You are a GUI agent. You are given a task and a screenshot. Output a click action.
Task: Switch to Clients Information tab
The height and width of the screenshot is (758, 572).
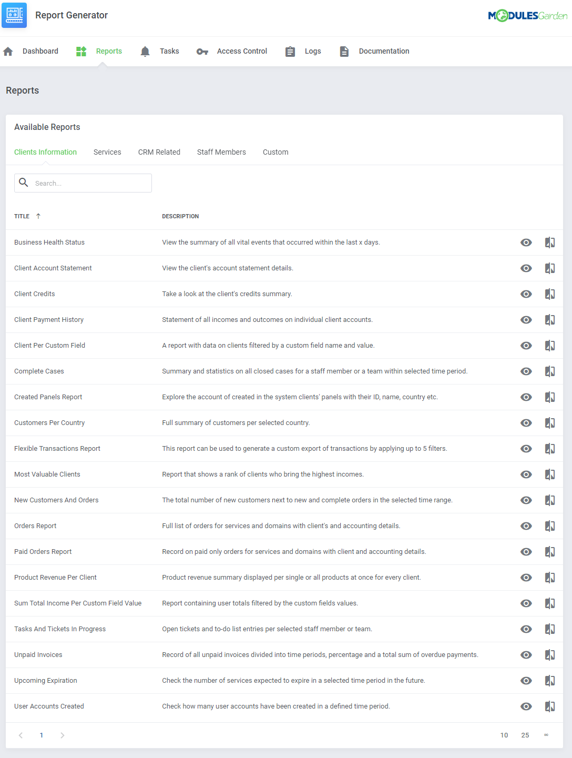pos(45,152)
